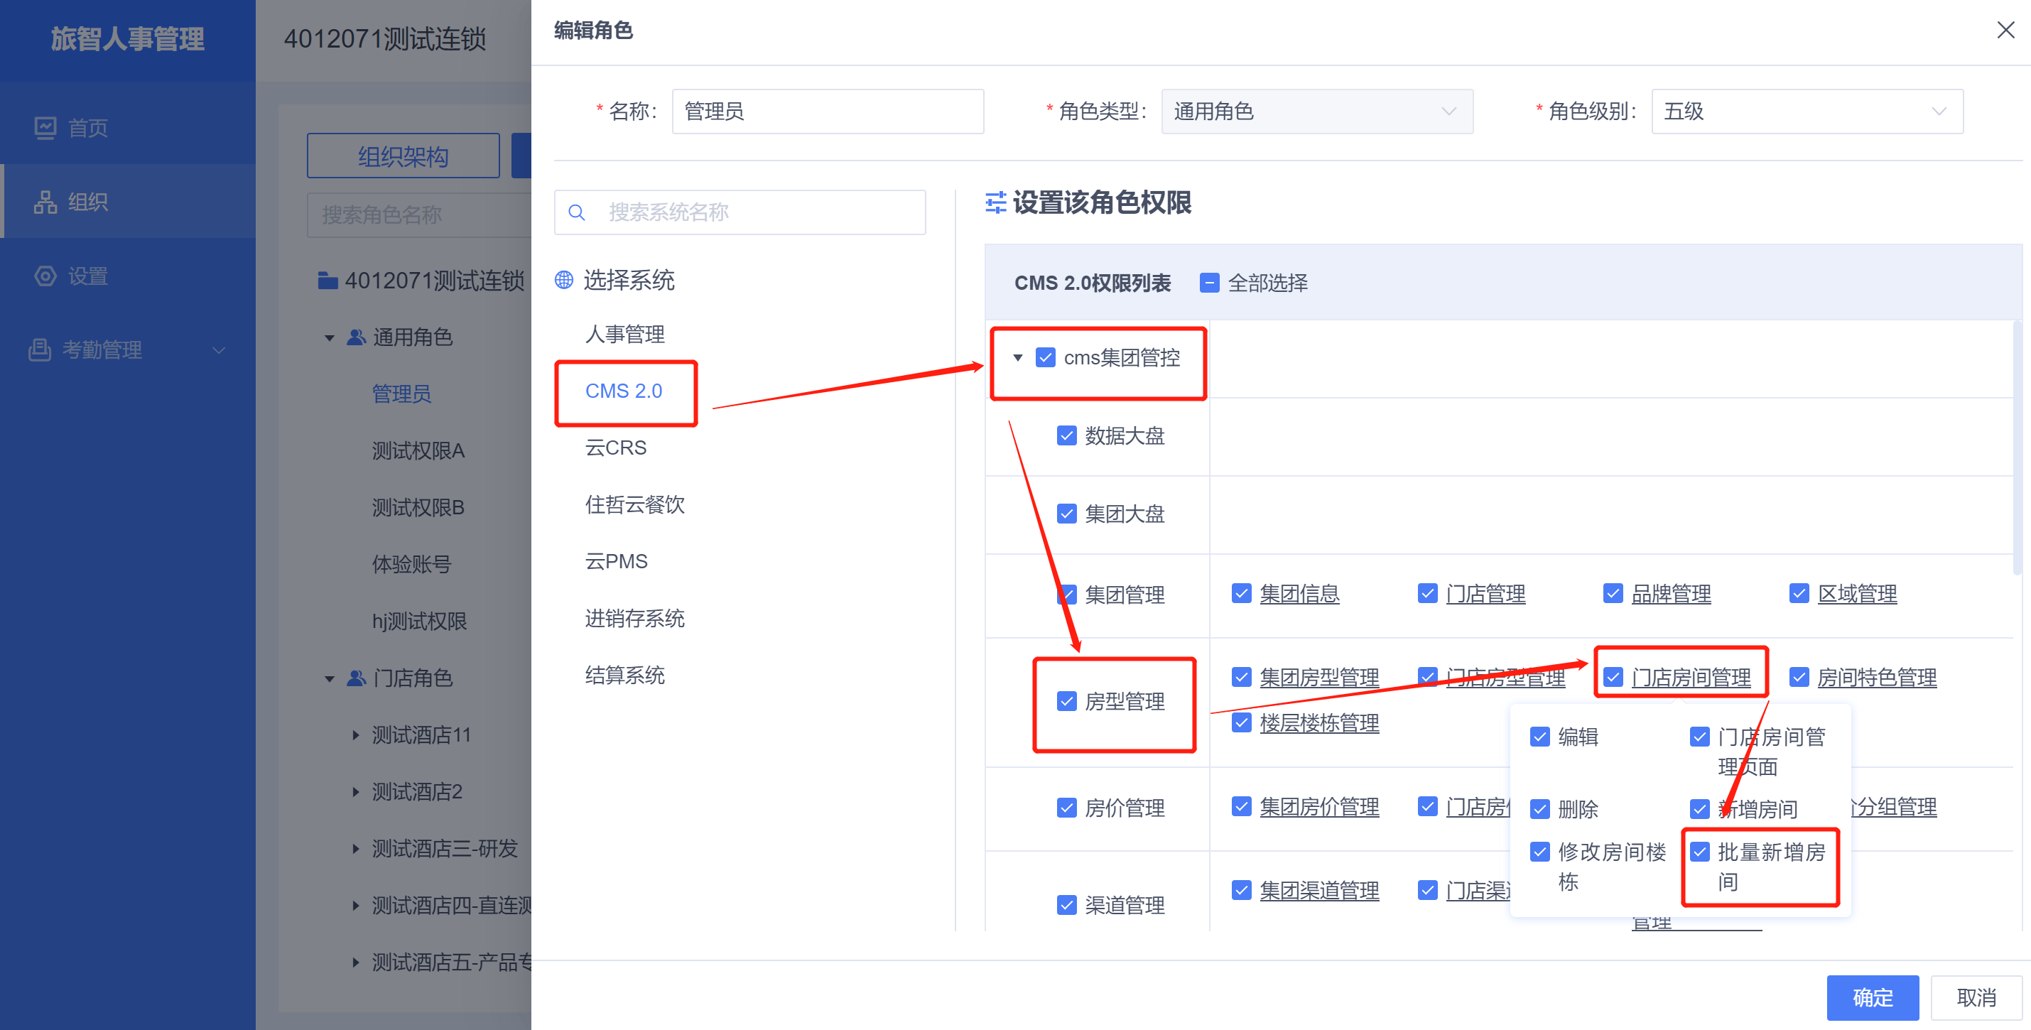The width and height of the screenshot is (2031, 1030).
Task: Open the 楼层楼栋管理 link
Action: point(1319,722)
